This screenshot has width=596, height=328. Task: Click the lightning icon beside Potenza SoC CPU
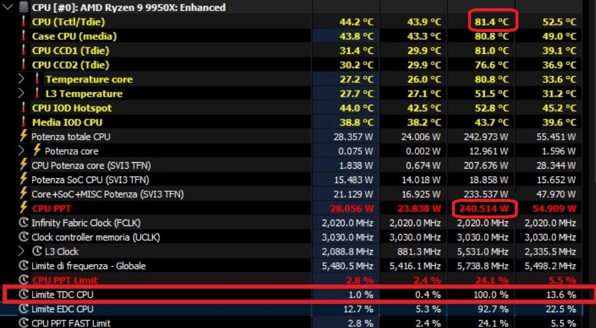(x=24, y=179)
